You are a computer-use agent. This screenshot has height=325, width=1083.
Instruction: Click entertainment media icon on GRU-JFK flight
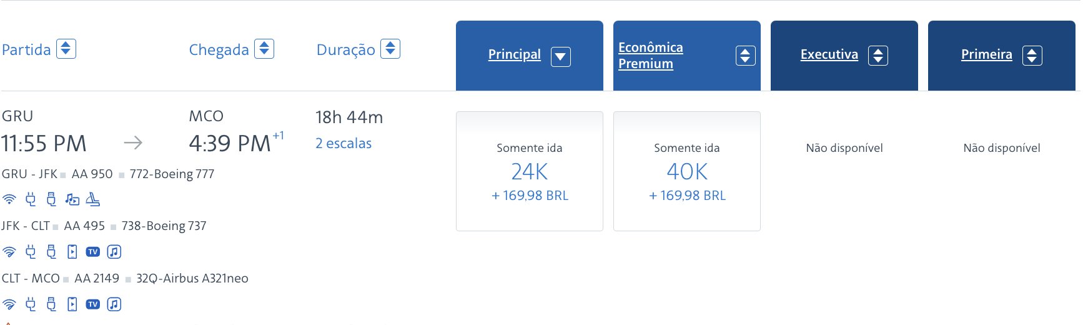coord(72,200)
